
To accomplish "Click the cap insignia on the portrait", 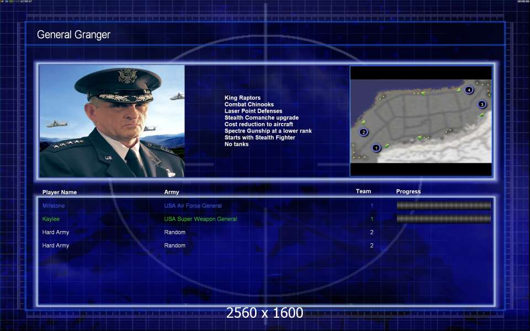I will point(128,76).
